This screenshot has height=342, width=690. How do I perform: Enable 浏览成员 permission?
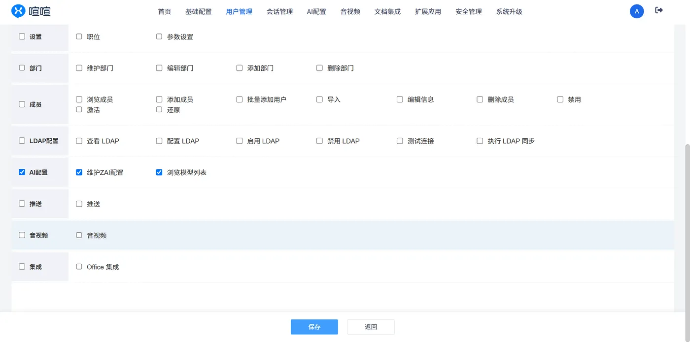pyautogui.click(x=79, y=99)
